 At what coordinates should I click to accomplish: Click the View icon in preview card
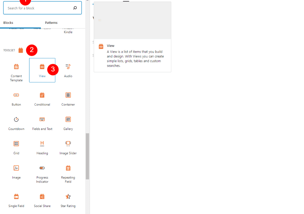[x=101, y=46]
